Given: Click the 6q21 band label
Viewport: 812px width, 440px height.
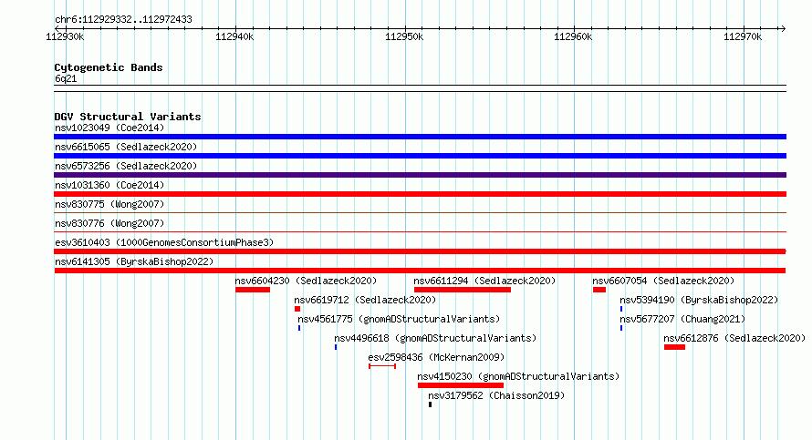Looking at the screenshot, I should (x=66, y=78).
